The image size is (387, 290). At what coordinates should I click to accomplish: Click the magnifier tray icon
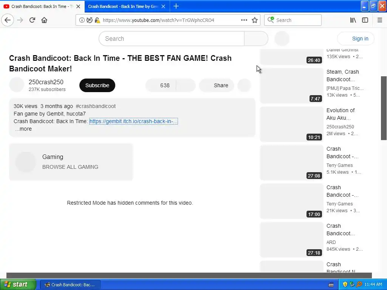(359, 284)
